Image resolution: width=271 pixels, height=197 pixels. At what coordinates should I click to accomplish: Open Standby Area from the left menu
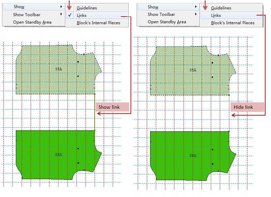[x=32, y=22]
